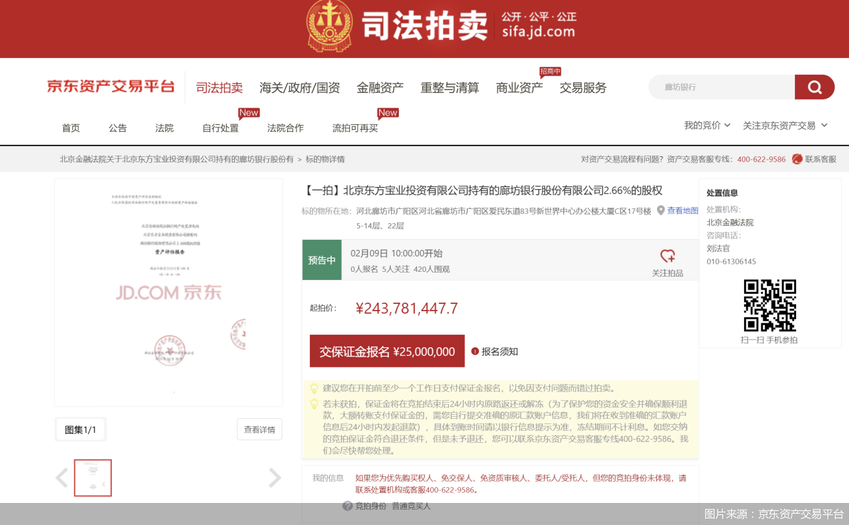The height and width of the screenshot is (525, 849).
Task: Click the left arrow of image carousel
Action: [x=62, y=478]
